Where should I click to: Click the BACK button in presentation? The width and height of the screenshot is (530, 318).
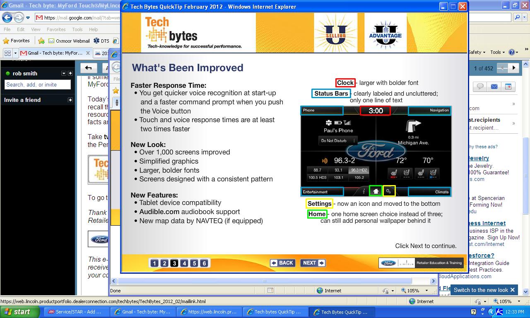point(282,263)
